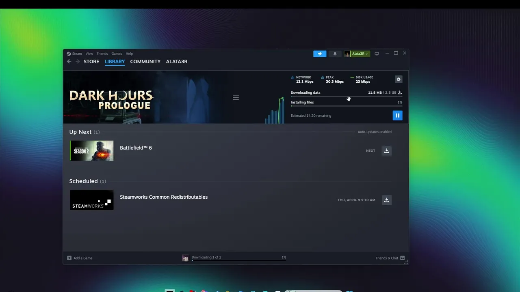Click the window resize grip corner
Screen dimensions: 520x292
click(405, 262)
